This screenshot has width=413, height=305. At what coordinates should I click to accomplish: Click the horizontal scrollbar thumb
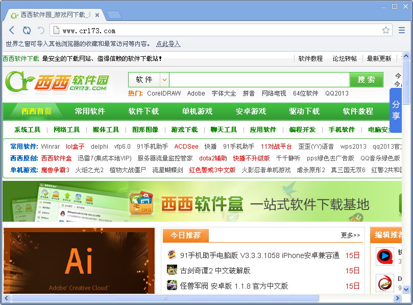[x=165, y=298]
